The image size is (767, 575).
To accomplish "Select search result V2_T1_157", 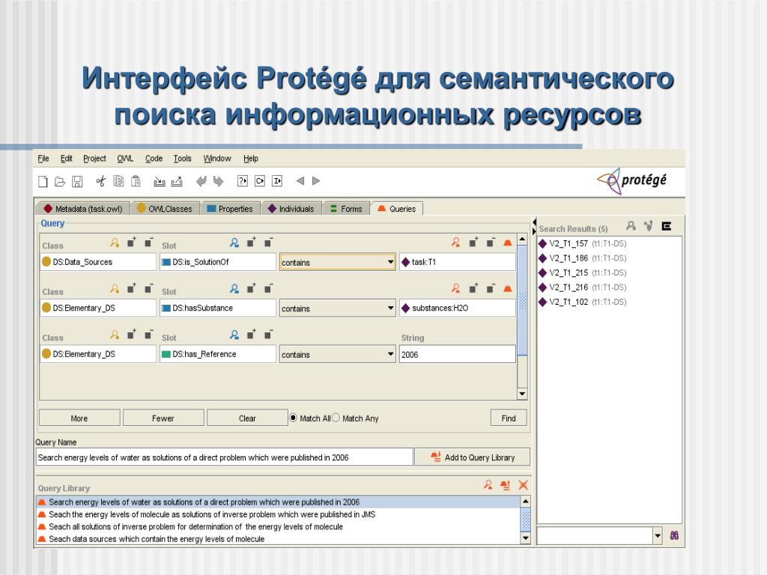I will 582,243.
